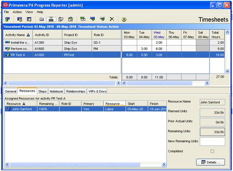233x171 pixels.
Task: Switch to the Relationships tab
Action: click(76, 91)
